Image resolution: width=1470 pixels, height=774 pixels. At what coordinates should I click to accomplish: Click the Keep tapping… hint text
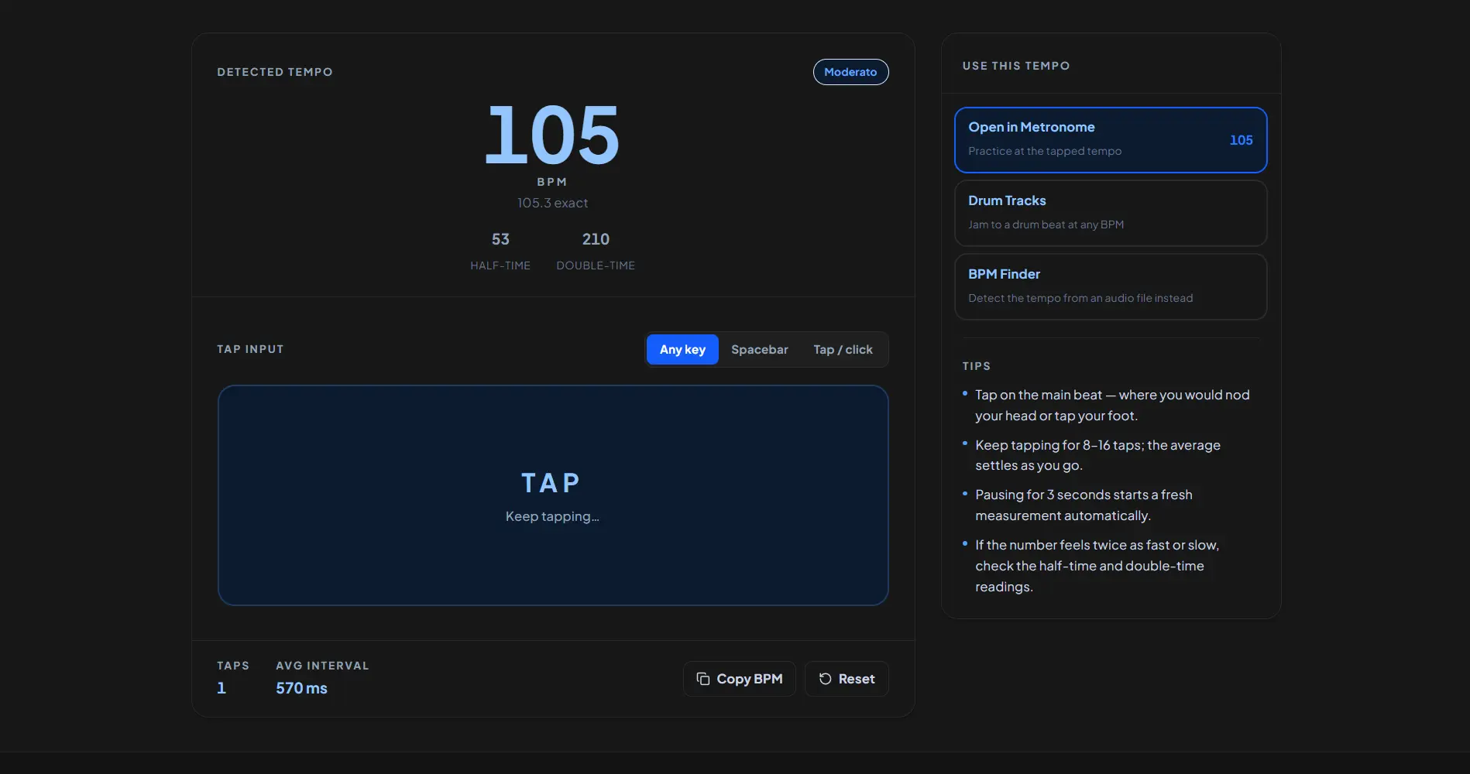point(552,516)
